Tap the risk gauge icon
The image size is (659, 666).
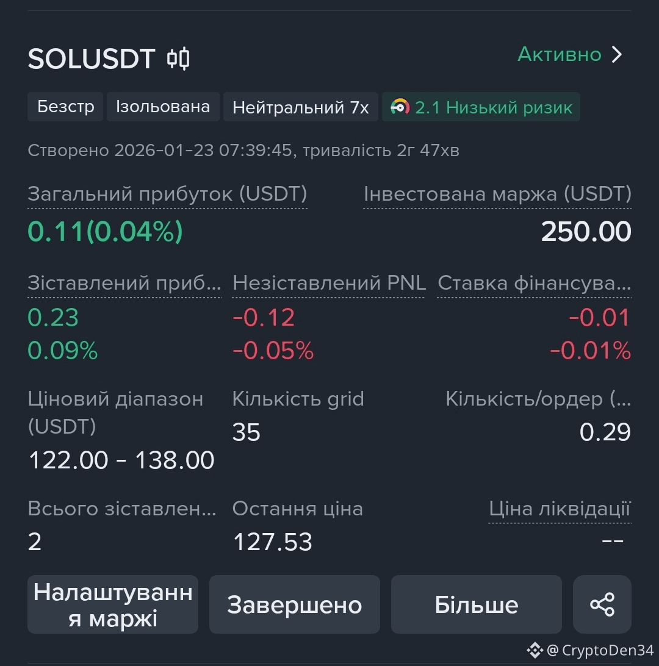tap(400, 107)
